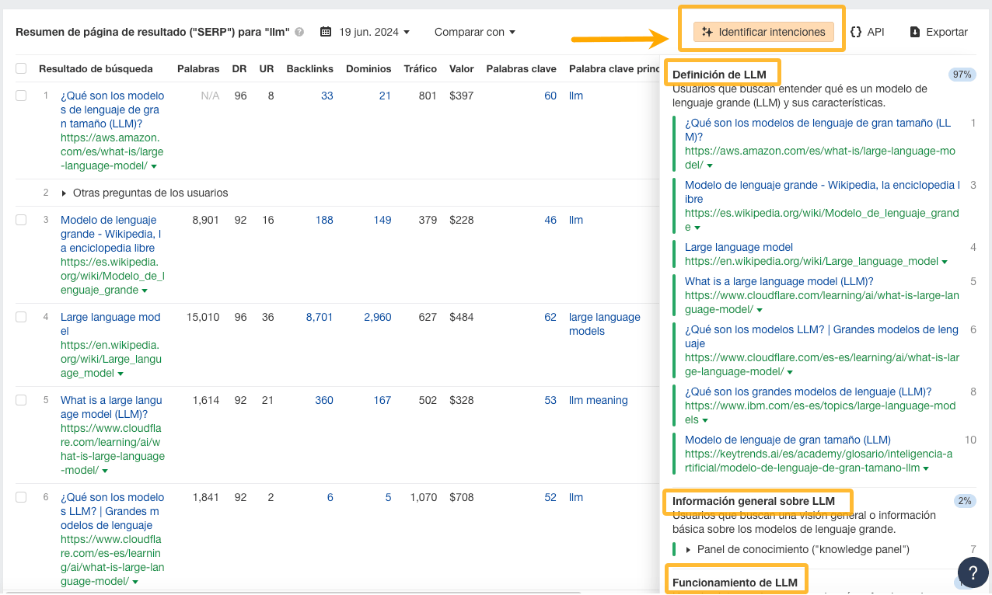Viewport: 992px width, 595px height.
Task: Click the info icon next to the SERP title
Action: pos(299,32)
